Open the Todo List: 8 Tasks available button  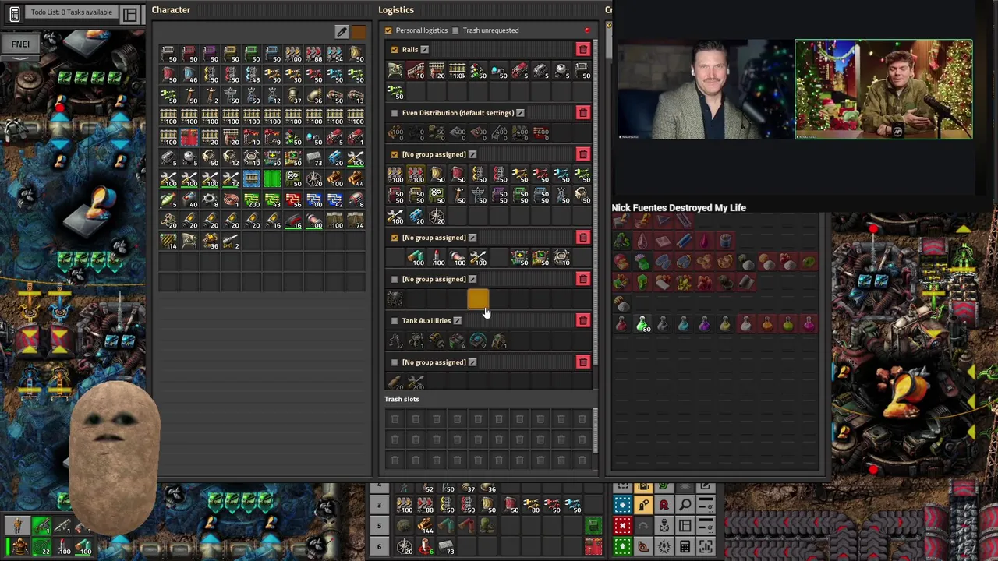point(71,12)
